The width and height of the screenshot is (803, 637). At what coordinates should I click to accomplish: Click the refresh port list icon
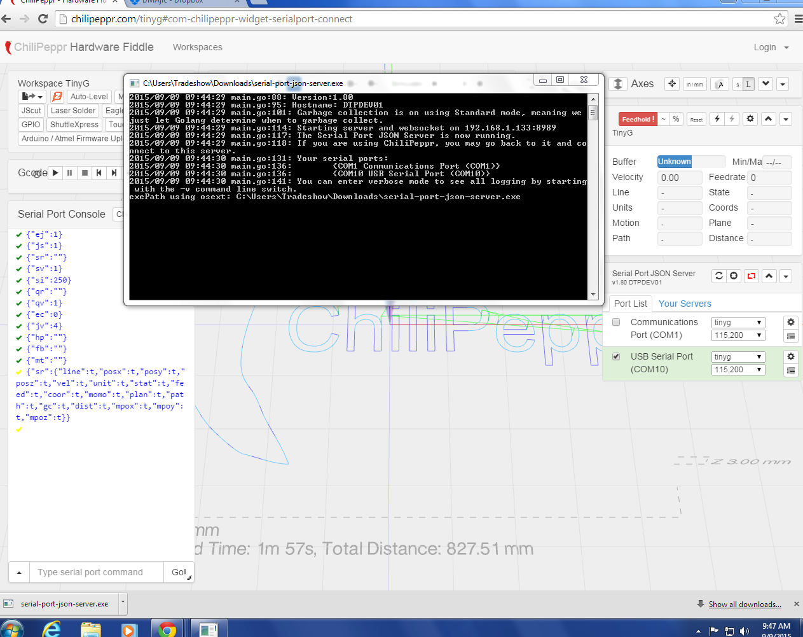click(719, 276)
